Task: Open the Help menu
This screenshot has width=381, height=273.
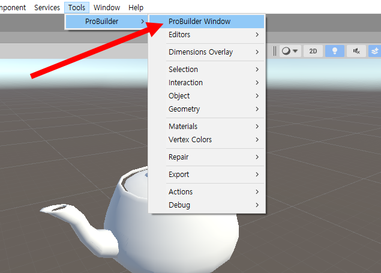Action: coord(136,8)
